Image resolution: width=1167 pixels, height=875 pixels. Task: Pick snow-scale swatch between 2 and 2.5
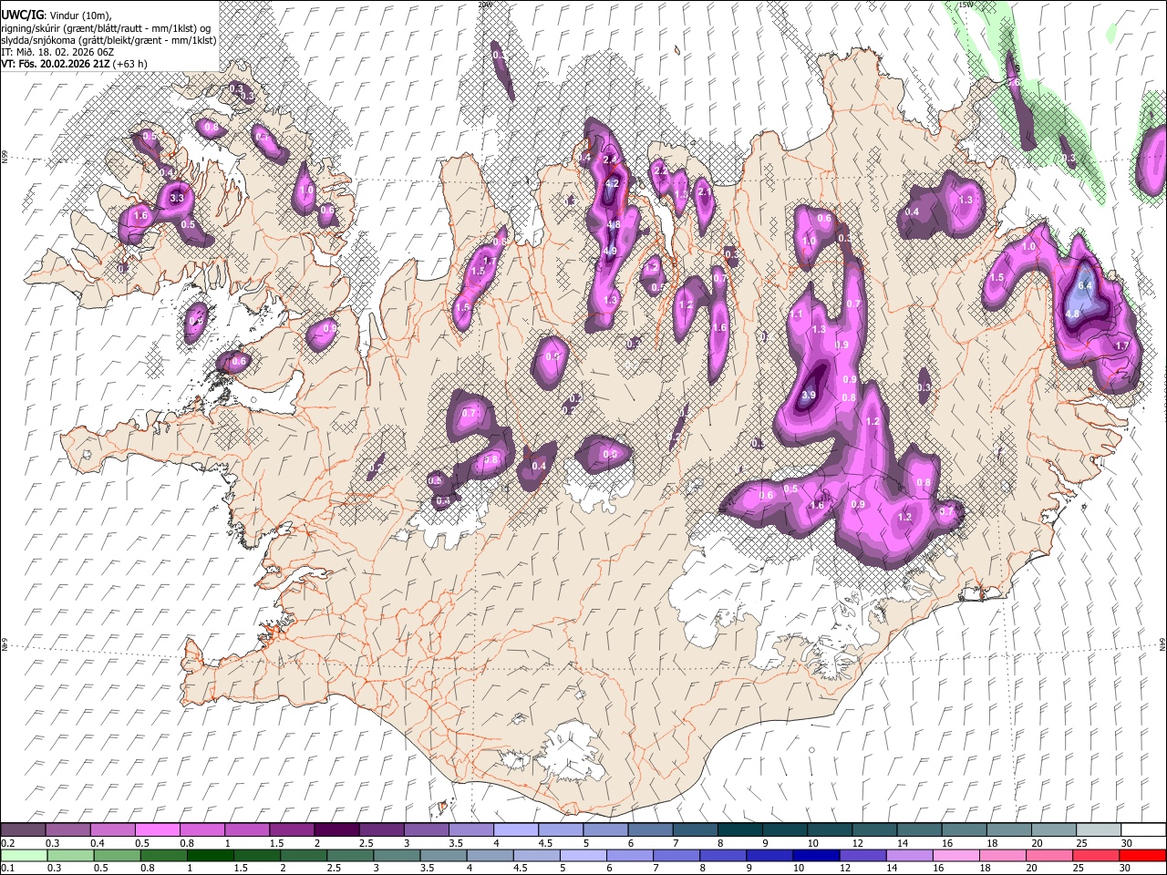pos(336,830)
